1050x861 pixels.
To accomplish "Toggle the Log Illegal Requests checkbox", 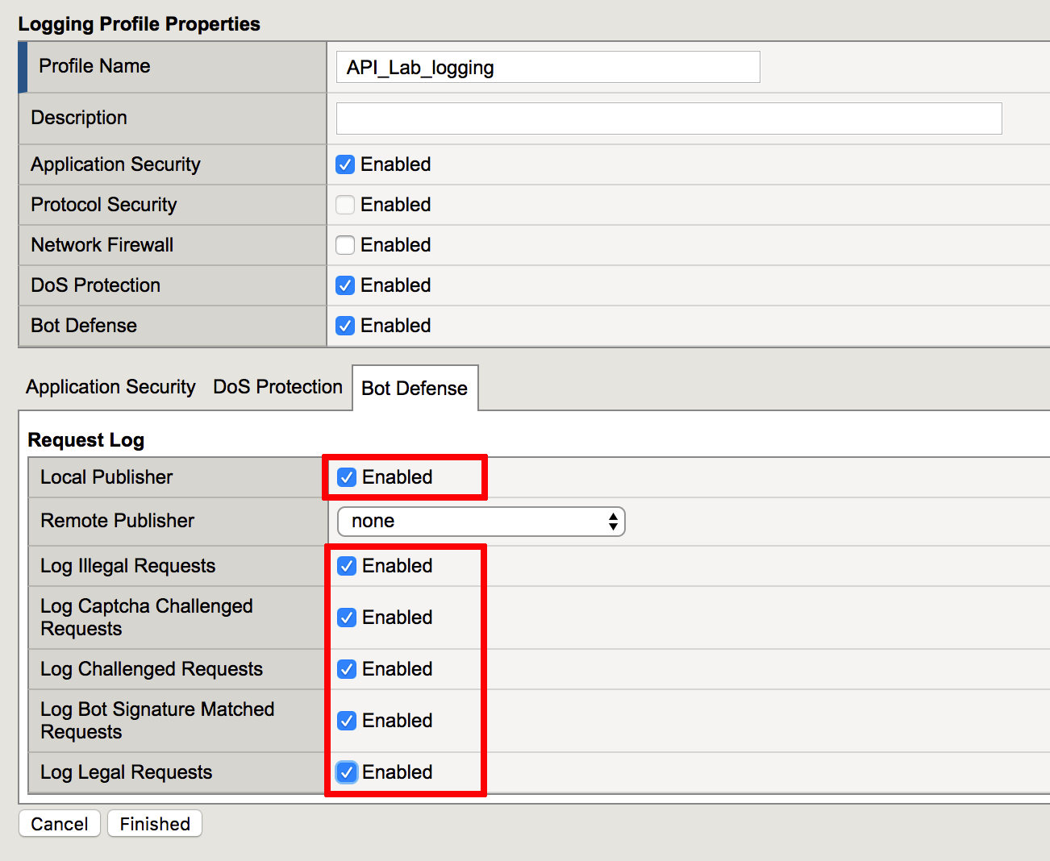I will 347,566.
